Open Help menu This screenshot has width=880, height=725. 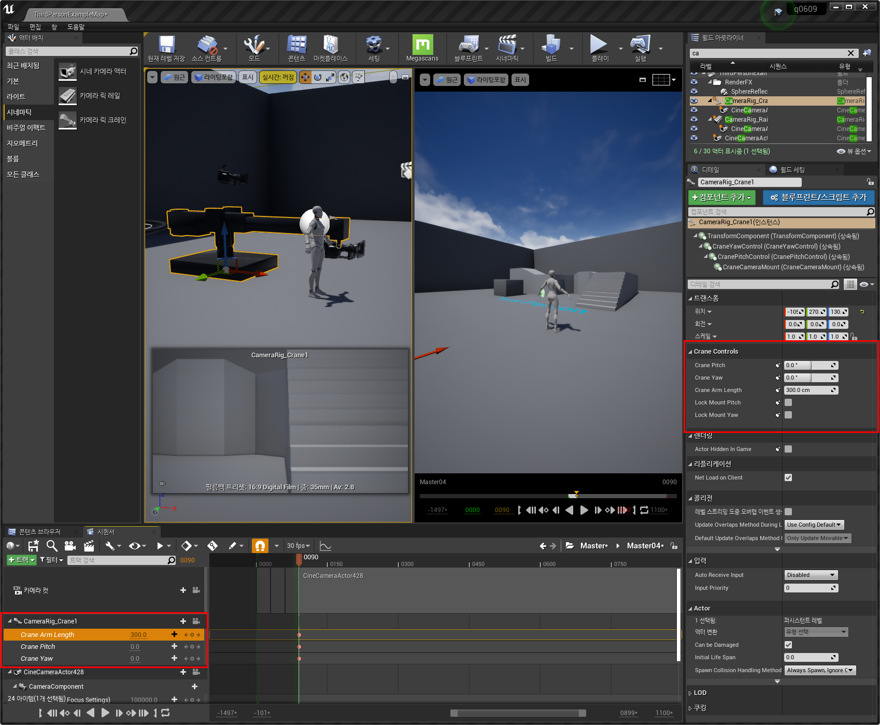pyautogui.click(x=76, y=27)
